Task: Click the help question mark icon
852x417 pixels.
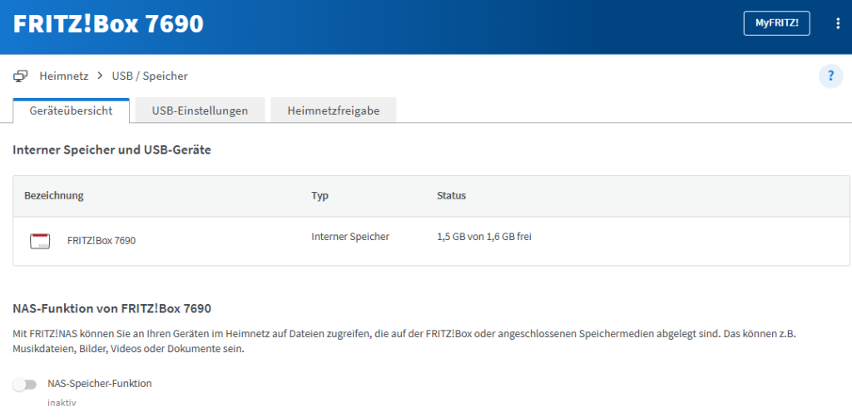Action: click(x=830, y=76)
